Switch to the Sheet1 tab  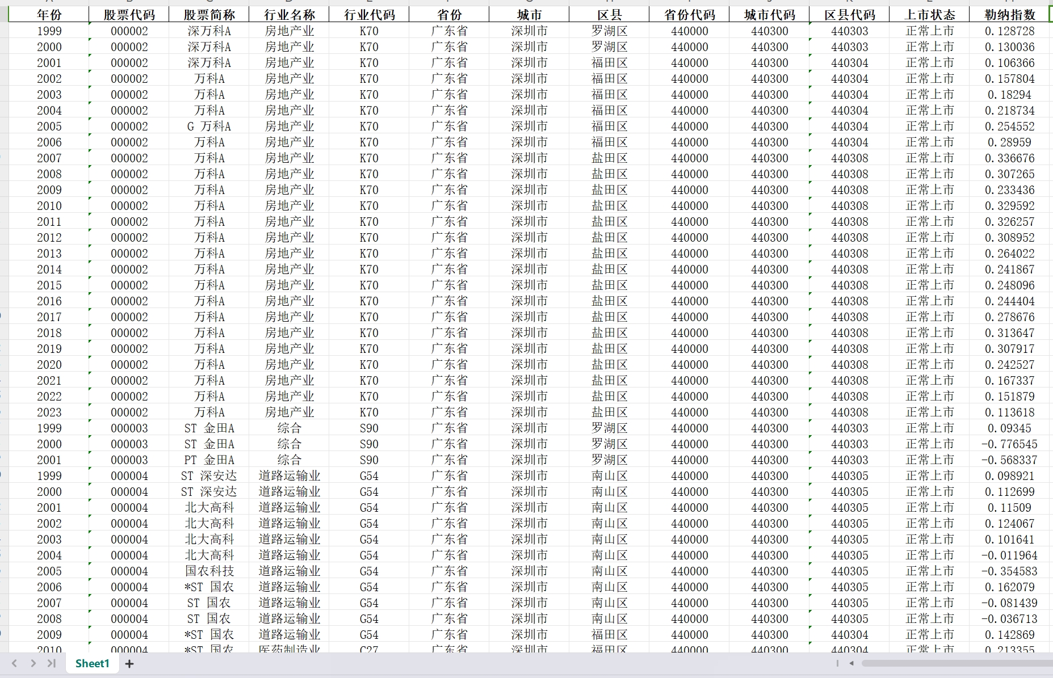tap(92, 663)
